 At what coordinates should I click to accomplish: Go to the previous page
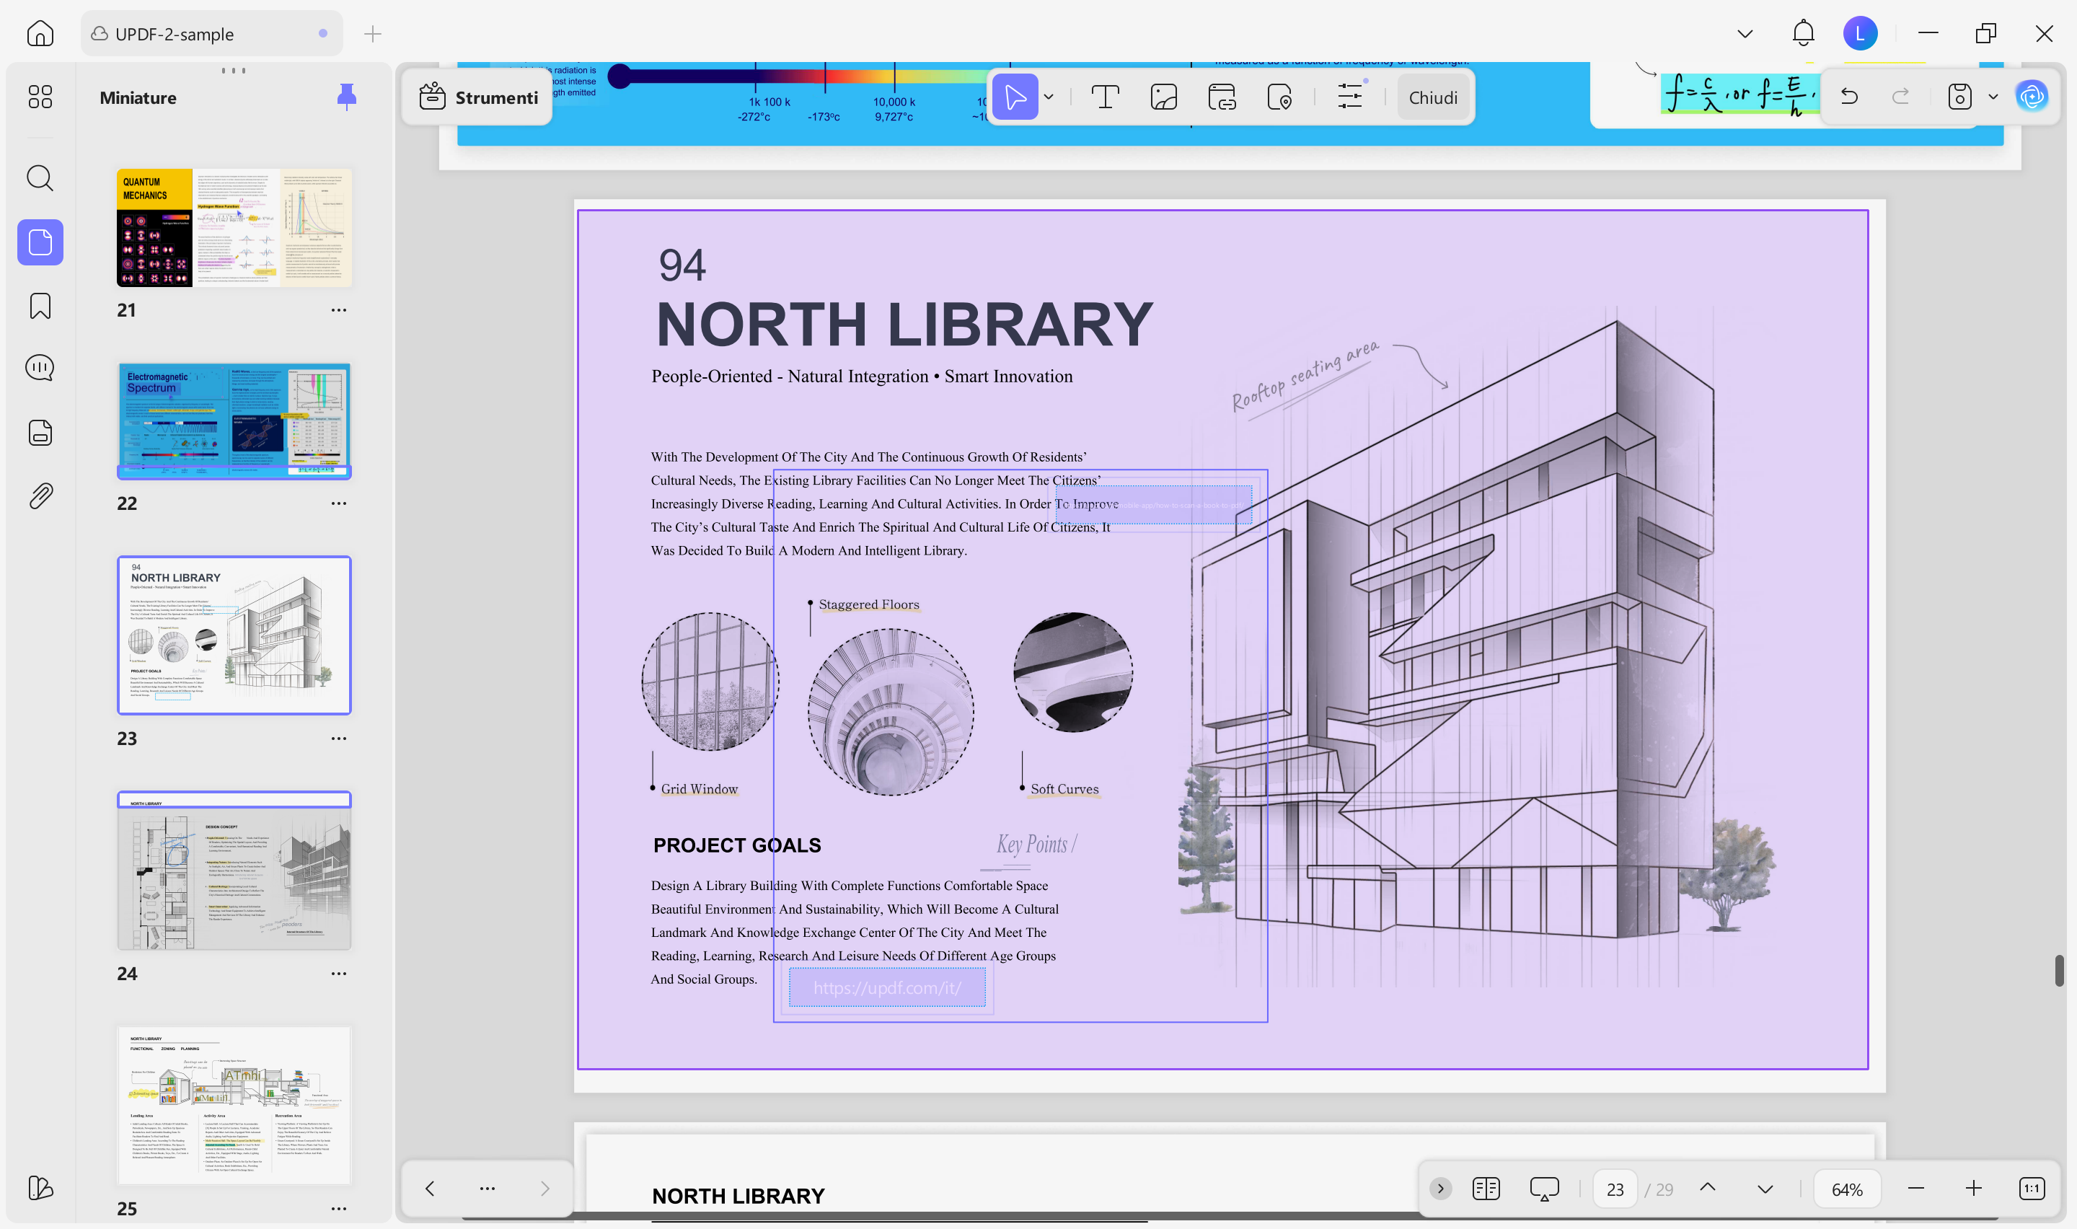click(1707, 1188)
